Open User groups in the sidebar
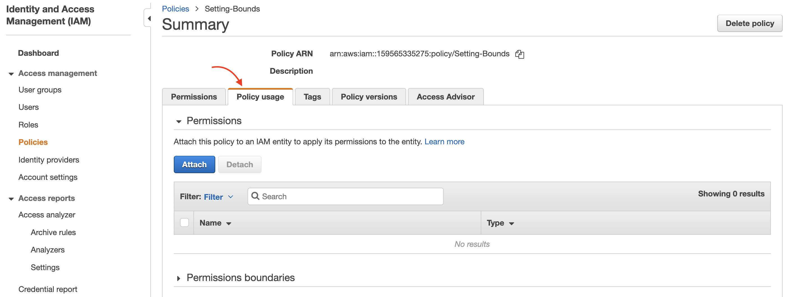The image size is (786, 297). (x=40, y=90)
